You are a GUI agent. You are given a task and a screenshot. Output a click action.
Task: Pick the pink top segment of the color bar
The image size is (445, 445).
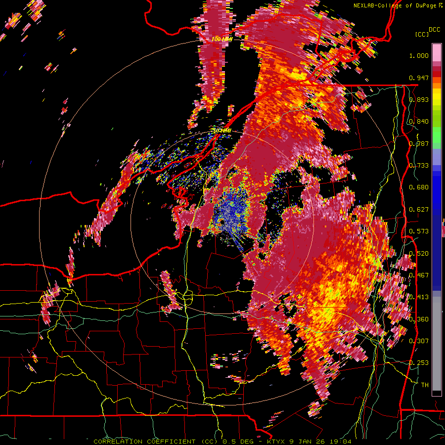(437, 53)
